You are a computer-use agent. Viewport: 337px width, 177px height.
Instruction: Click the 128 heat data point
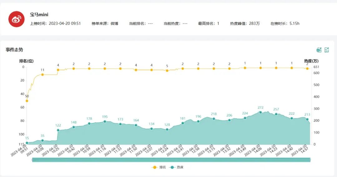point(167,129)
